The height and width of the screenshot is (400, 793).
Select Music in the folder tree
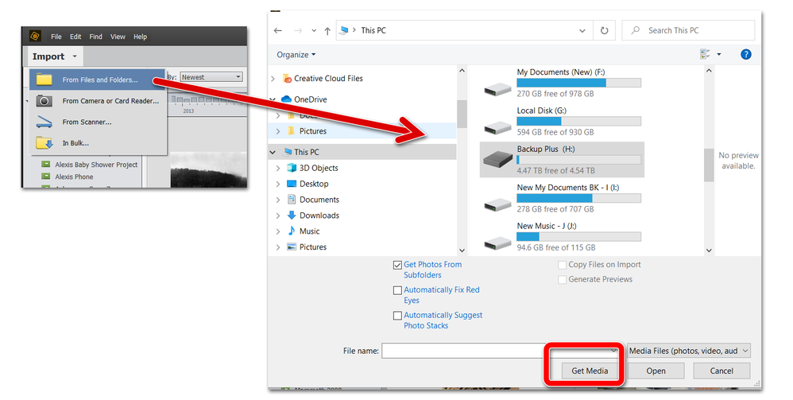310,231
